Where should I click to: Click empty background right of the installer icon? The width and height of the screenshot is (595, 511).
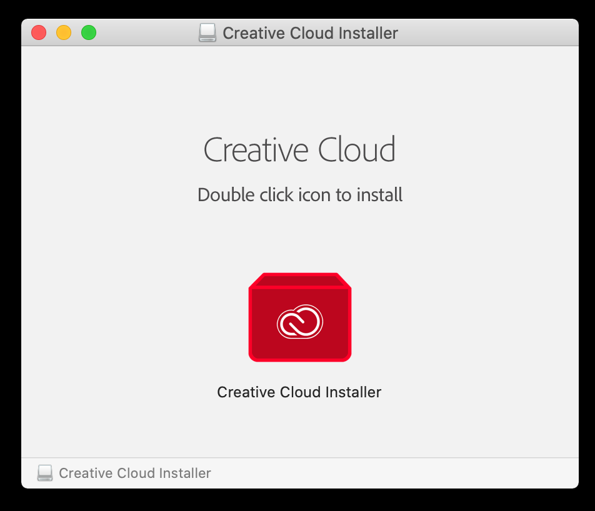475,319
